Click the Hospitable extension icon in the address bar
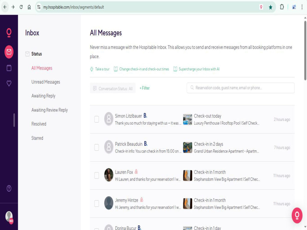Viewport: 307px width, 230px height. point(261,7)
